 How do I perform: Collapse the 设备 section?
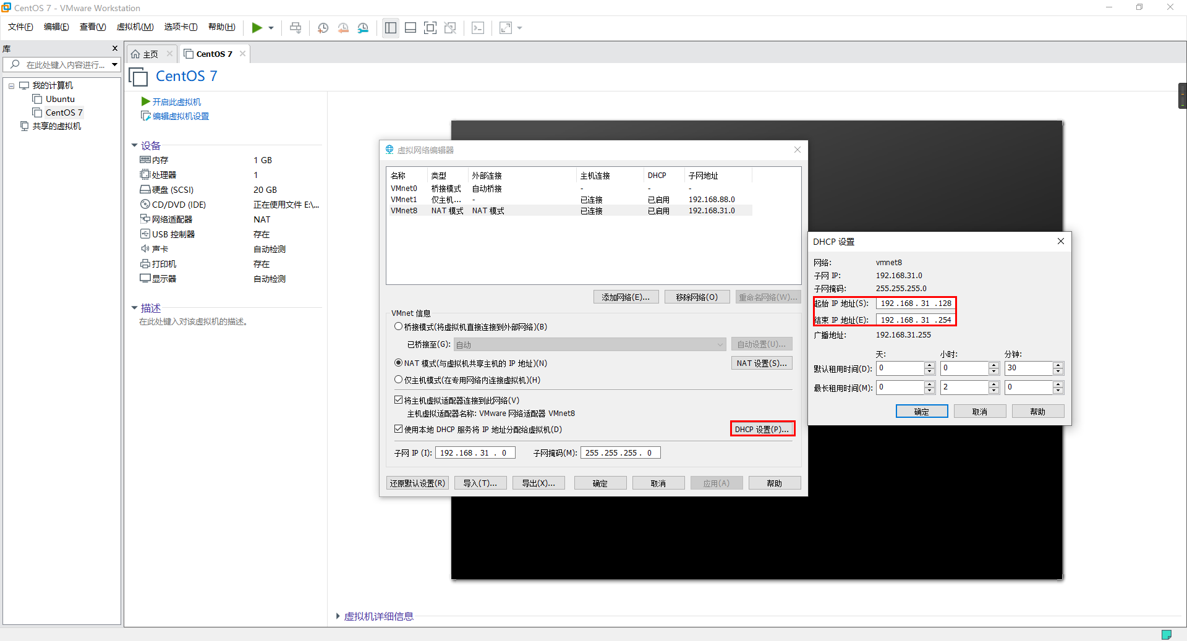(134, 145)
